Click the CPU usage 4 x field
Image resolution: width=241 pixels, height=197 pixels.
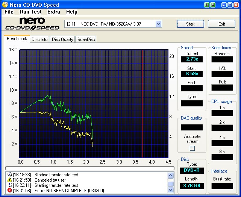222,143
